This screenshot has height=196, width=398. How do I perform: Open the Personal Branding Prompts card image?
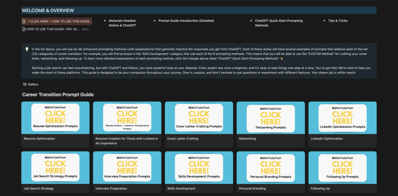point(270,167)
